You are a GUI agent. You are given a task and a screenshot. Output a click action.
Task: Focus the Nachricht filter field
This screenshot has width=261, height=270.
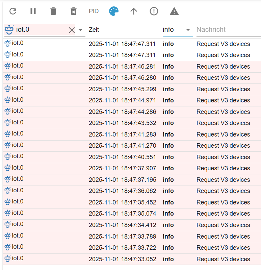229,30
